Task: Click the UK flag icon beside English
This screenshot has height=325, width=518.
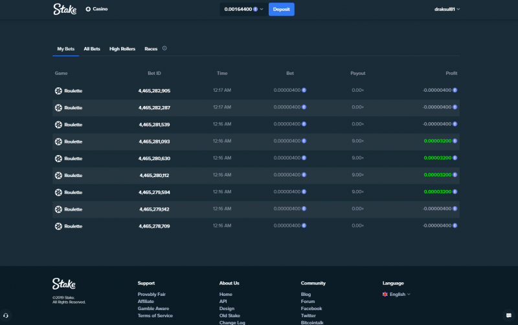Action: pyautogui.click(x=385, y=295)
